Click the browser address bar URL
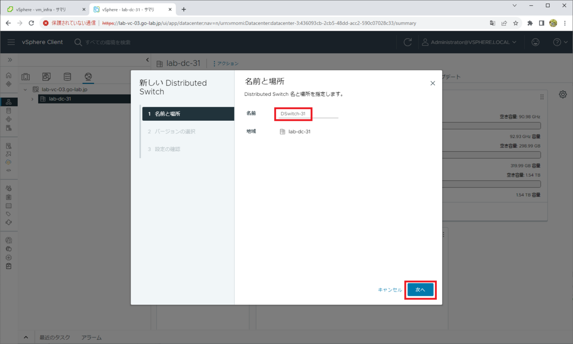573x344 pixels. 259,23
